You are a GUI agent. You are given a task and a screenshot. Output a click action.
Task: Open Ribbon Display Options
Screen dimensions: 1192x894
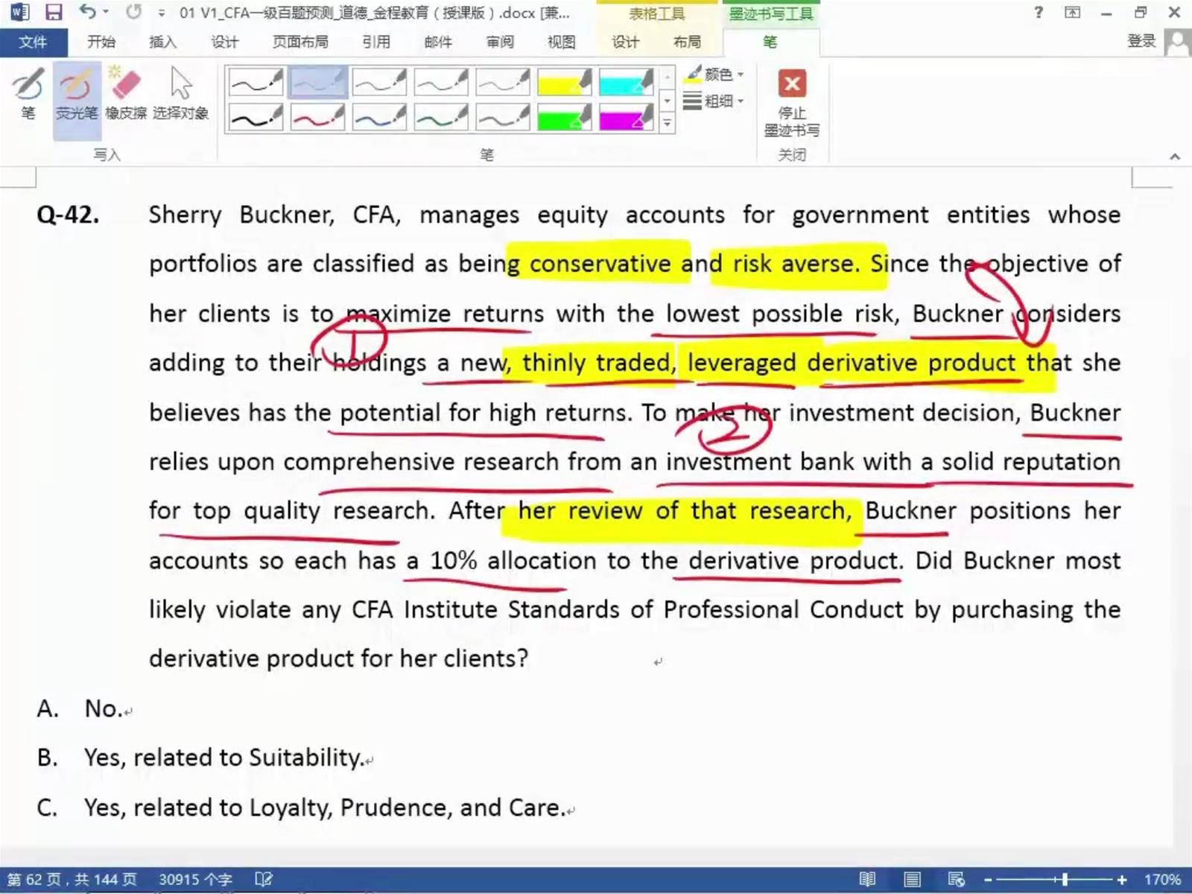coord(1073,13)
